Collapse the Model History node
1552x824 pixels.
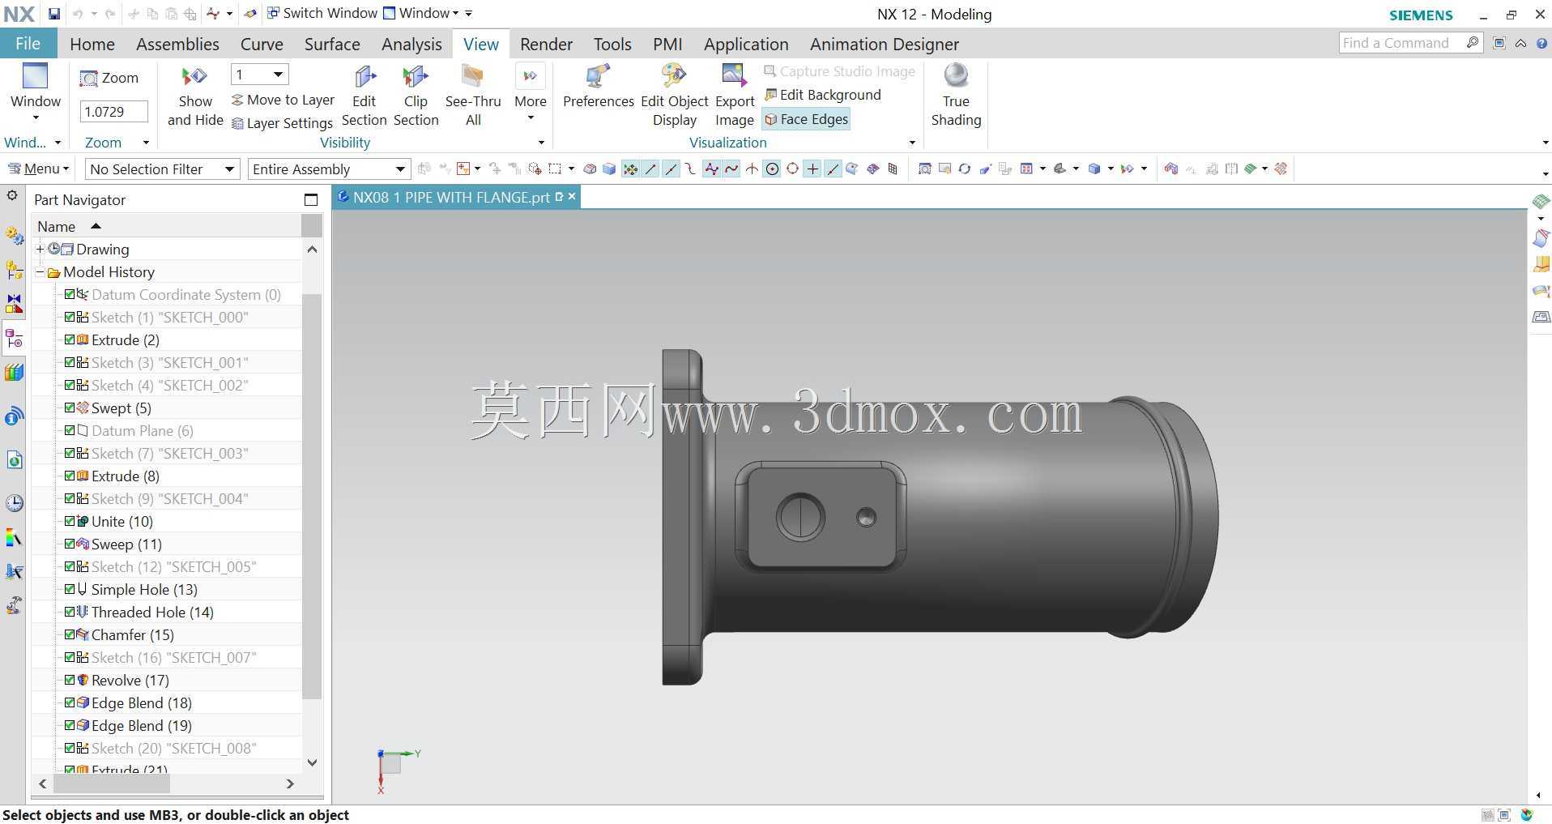tap(40, 271)
